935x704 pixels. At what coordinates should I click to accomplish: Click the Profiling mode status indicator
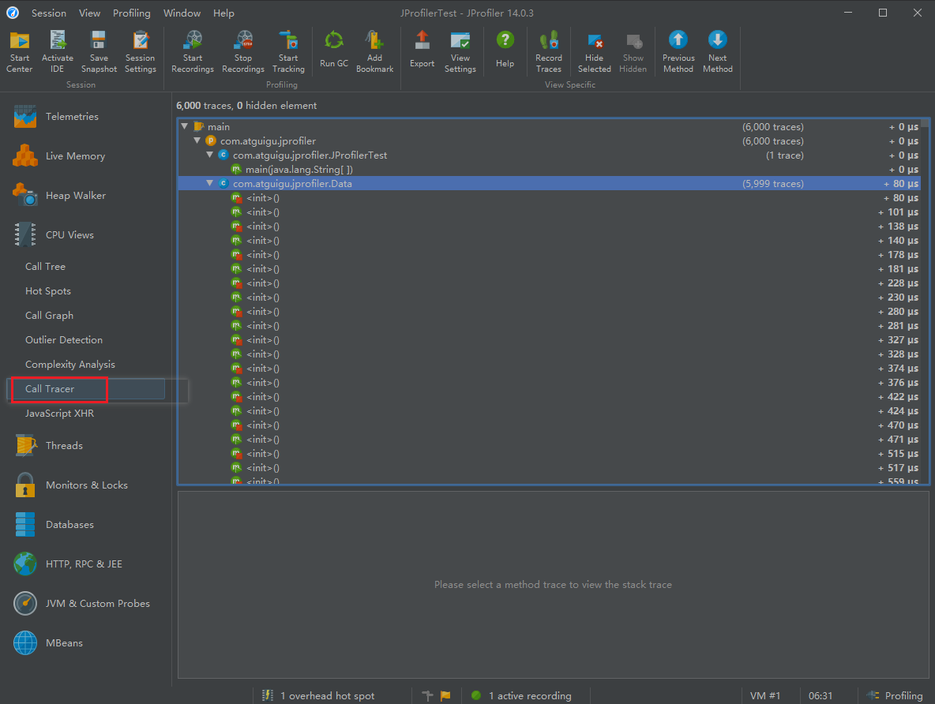[x=895, y=695]
